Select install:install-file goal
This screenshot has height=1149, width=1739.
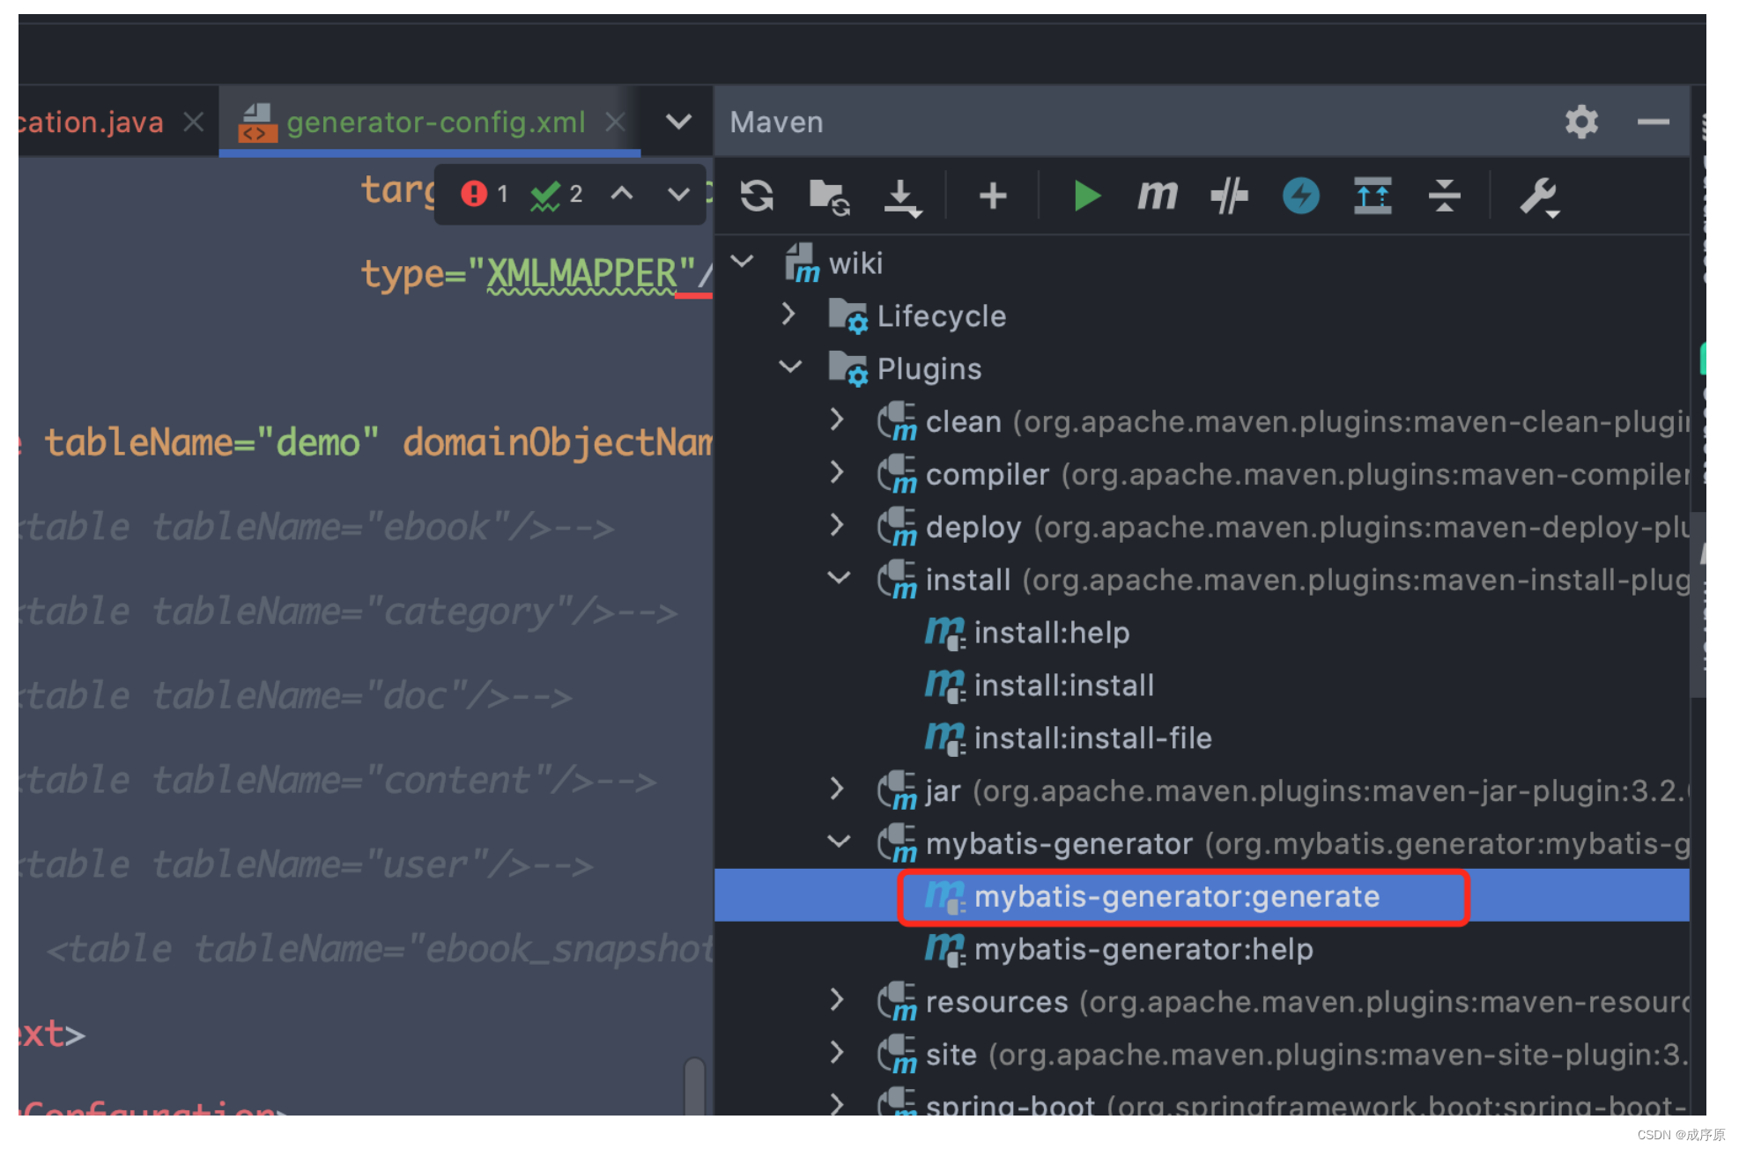pyautogui.click(x=1092, y=738)
